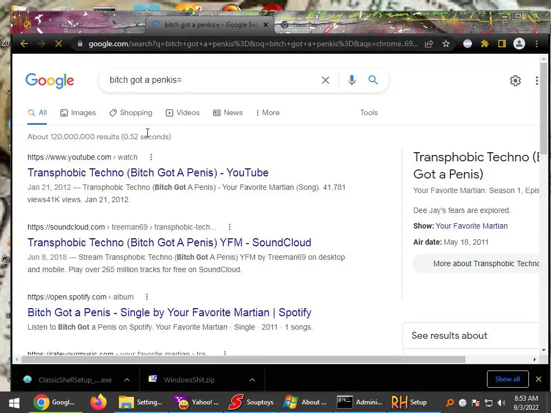Open options for the Spotify result

pyautogui.click(x=147, y=297)
